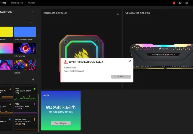Click the plus icon above the sensor tiles

(33, 79)
